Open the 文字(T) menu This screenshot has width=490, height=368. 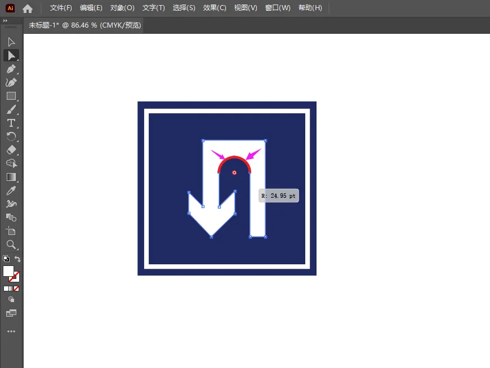[x=153, y=8]
